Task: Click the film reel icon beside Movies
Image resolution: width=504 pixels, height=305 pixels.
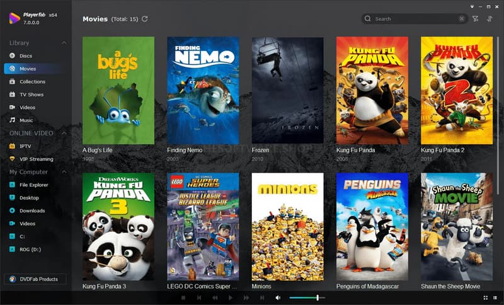Action: 12,69
